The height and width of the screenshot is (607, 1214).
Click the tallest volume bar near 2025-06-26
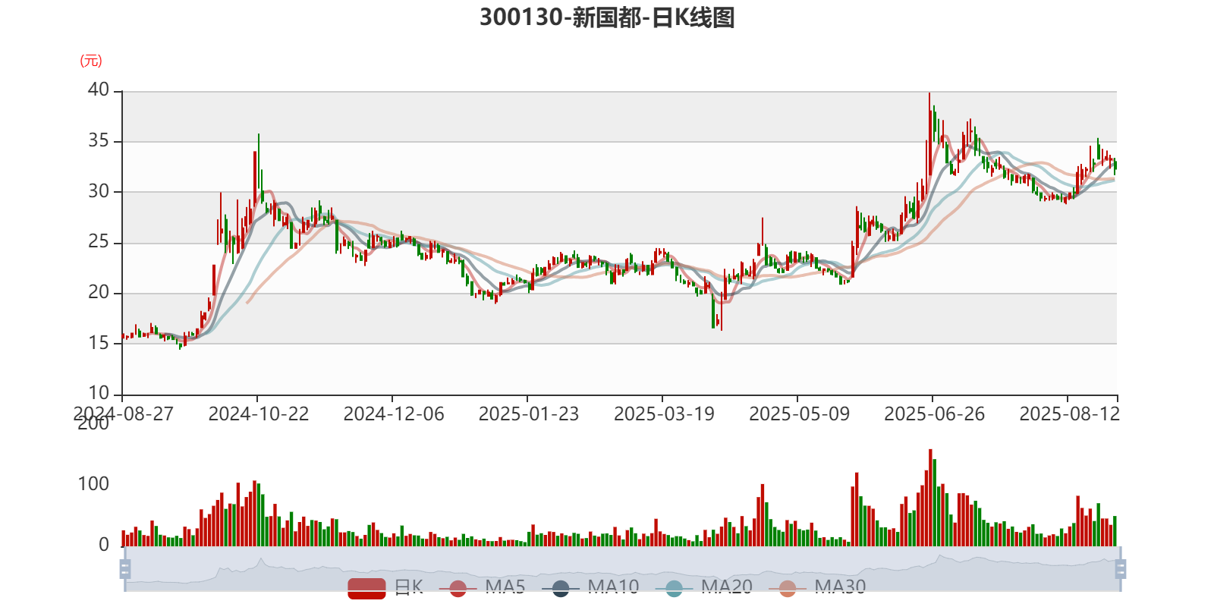tap(930, 498)
